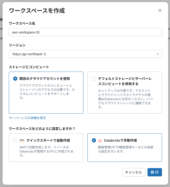
Task: Click the Databricks logo icon
Action: (x=100, y=140)
